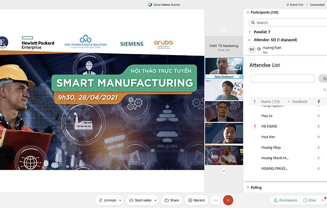Open the Chat panel
This screenshot has width=327, height=208.
[309, 200]
